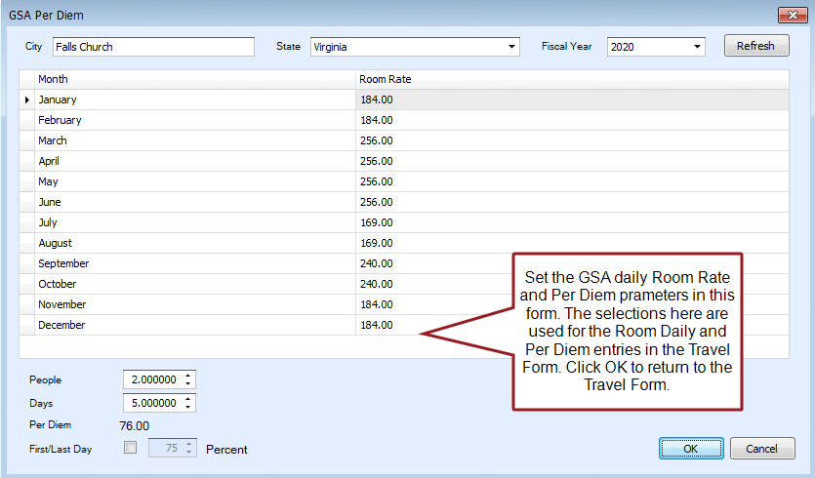
Task: Toggle the First/Last Day checkbox
Action: click(131, 448)
